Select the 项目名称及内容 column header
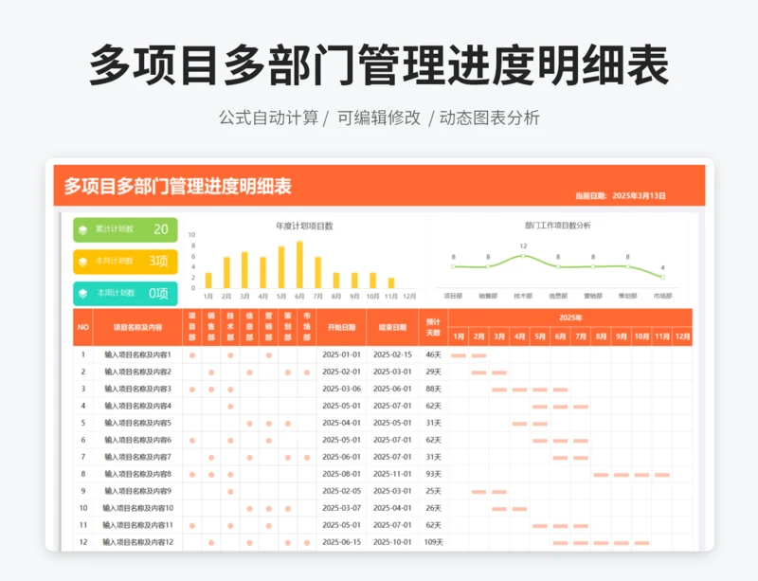 [137, 328]
